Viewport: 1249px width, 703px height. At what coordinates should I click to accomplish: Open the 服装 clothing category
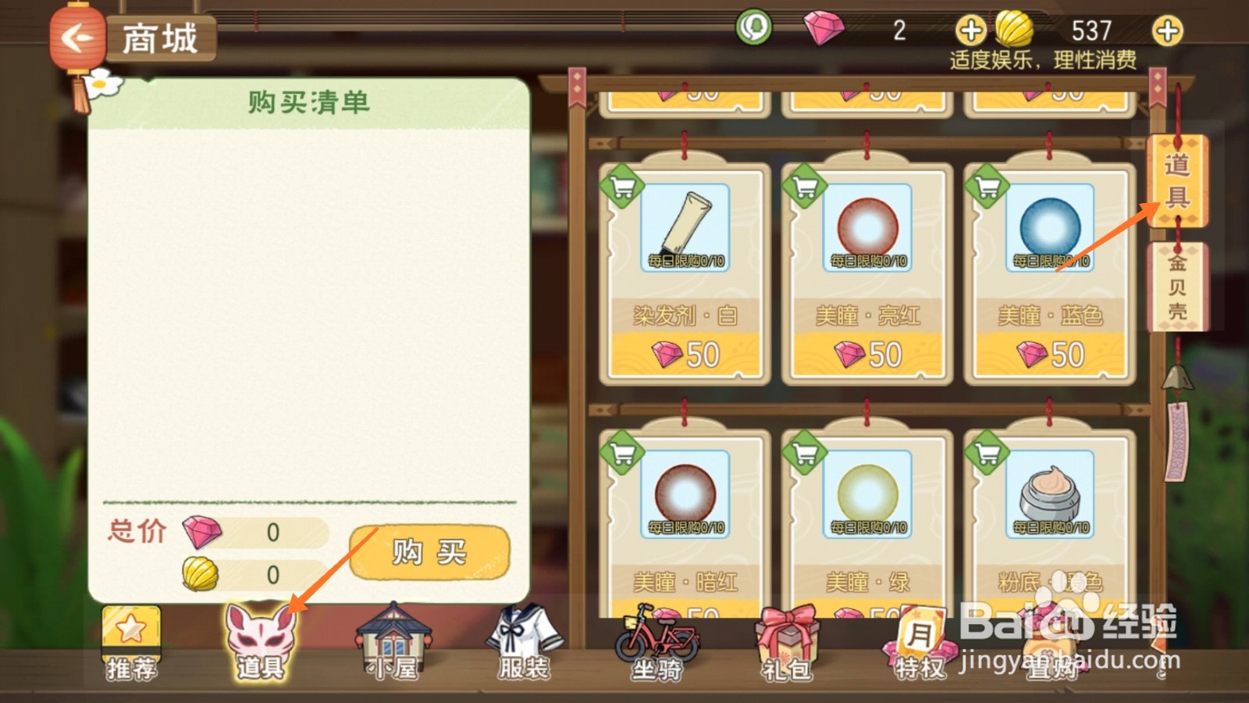point(525,642)
